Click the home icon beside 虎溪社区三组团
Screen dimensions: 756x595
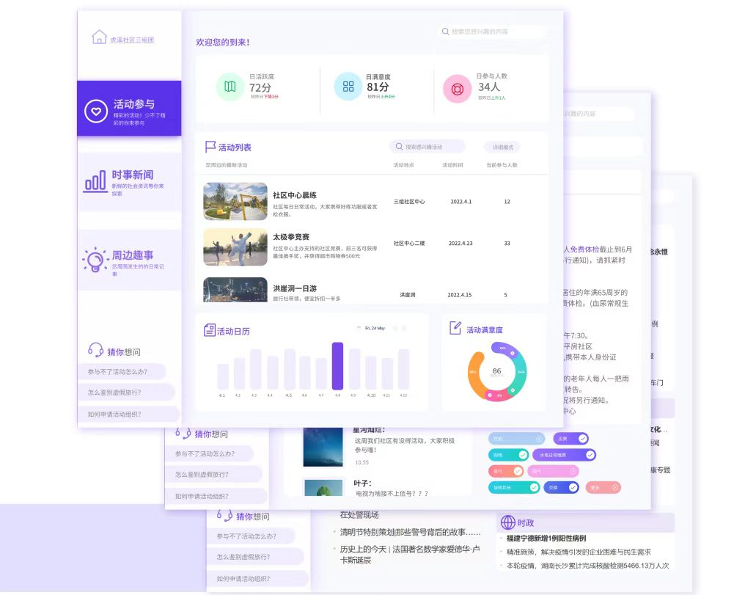(x=99, y=37)
